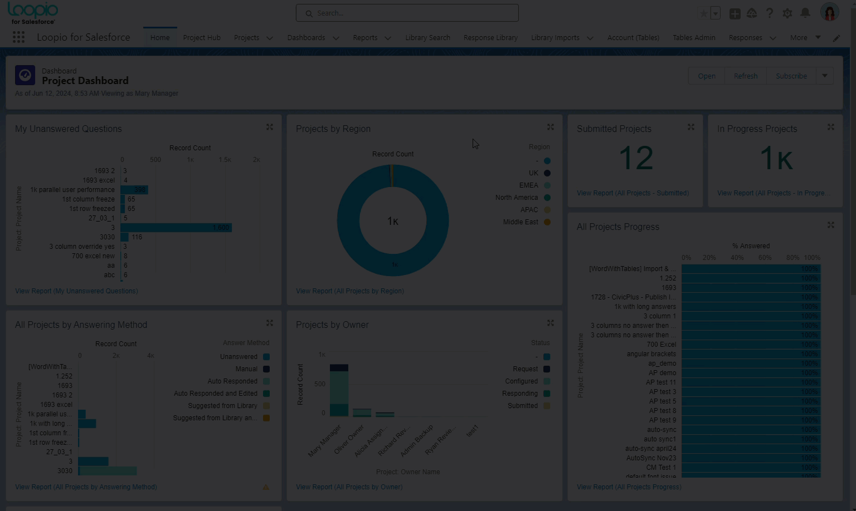Screen dimensions: 856x511
Task: Open the user profile avatar
Action: coord(830,12)
